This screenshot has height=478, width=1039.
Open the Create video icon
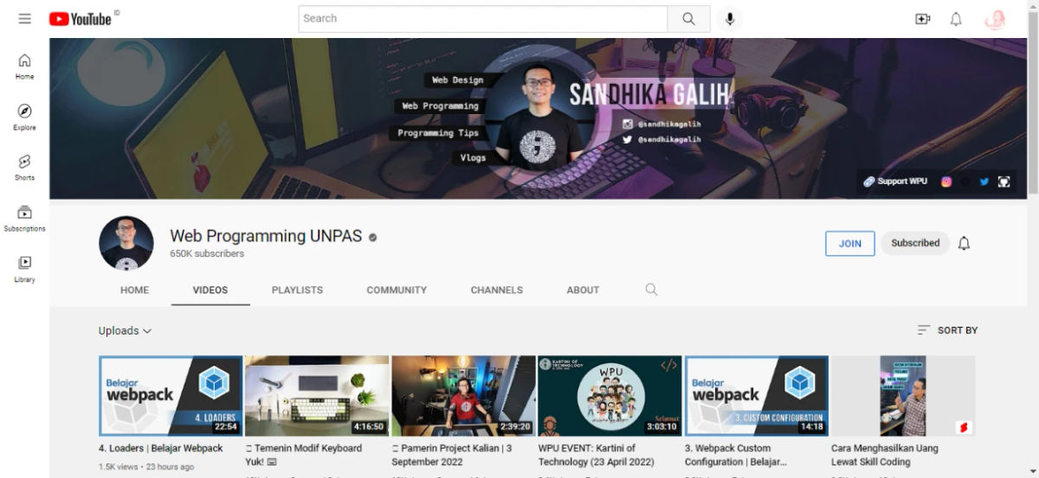[922, 19]
